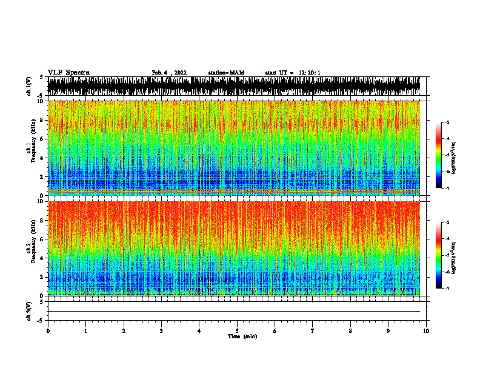This screenshot has height=371, width=480.
Task: Click the "ch.1(V)" waveform axis label
Action: [x=28, y=86]
